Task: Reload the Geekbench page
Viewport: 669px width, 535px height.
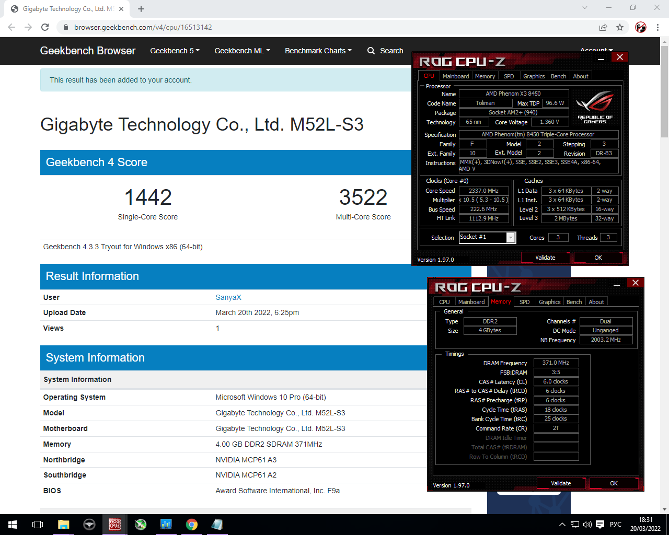Action: pos(45,27)
